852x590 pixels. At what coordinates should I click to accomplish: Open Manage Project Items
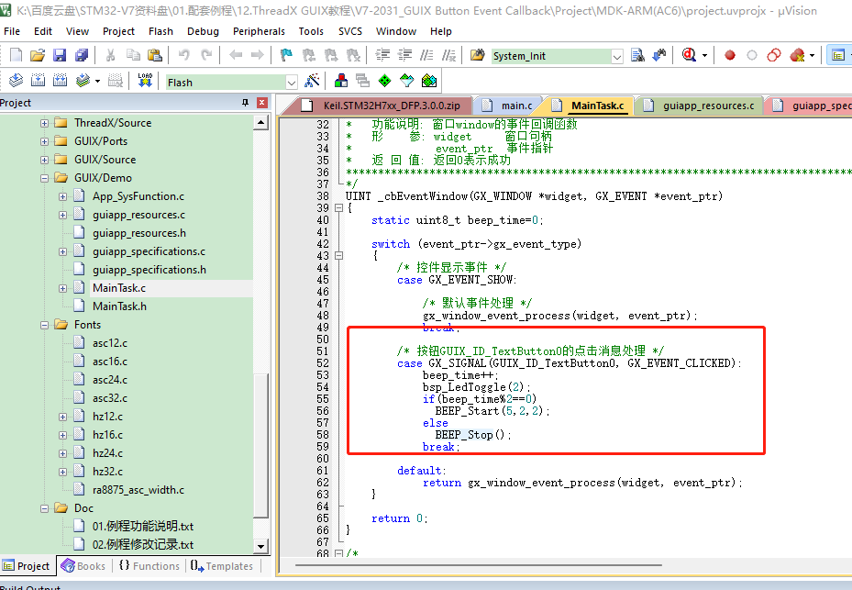(x=341, y=81)
